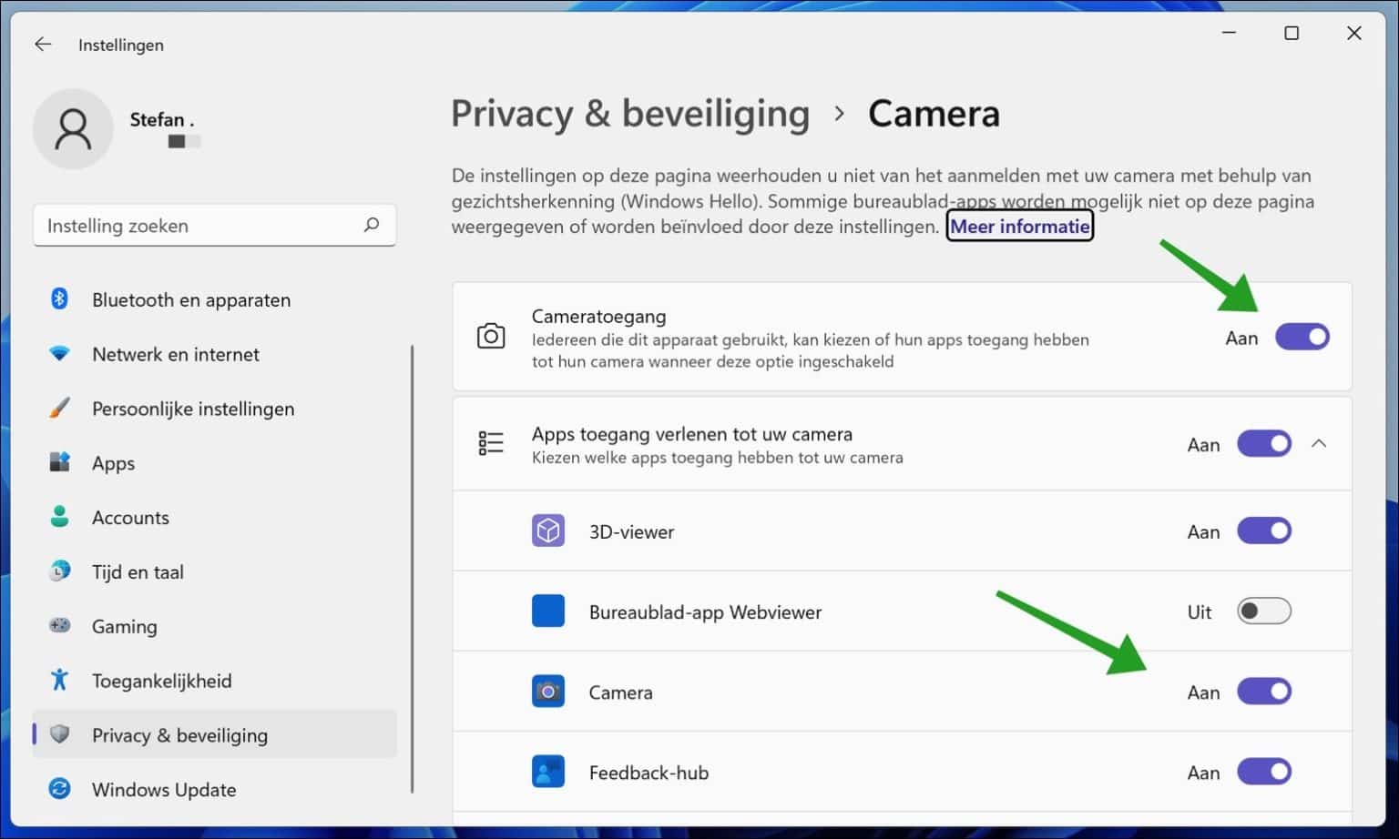Disable the Cameratoegang toggle
This screenshot has height=839, width=1399.
tap(1302, 337)
